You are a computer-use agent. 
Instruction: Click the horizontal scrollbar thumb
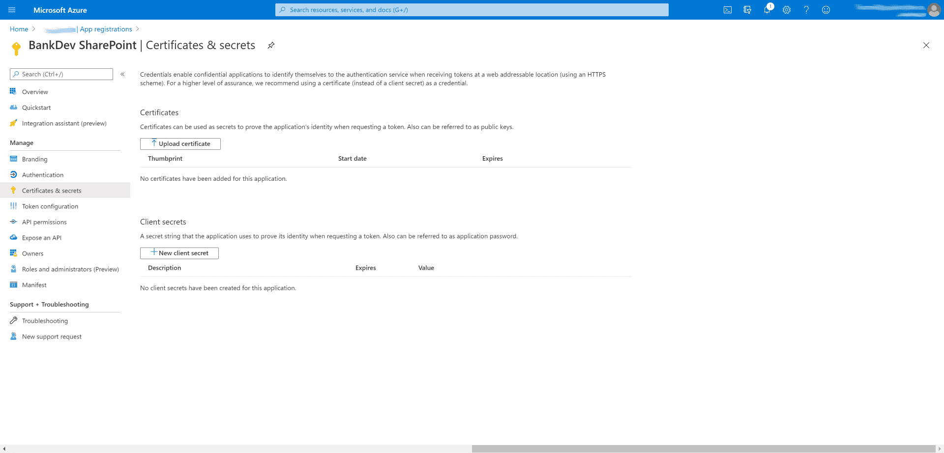tap(703, 449)
